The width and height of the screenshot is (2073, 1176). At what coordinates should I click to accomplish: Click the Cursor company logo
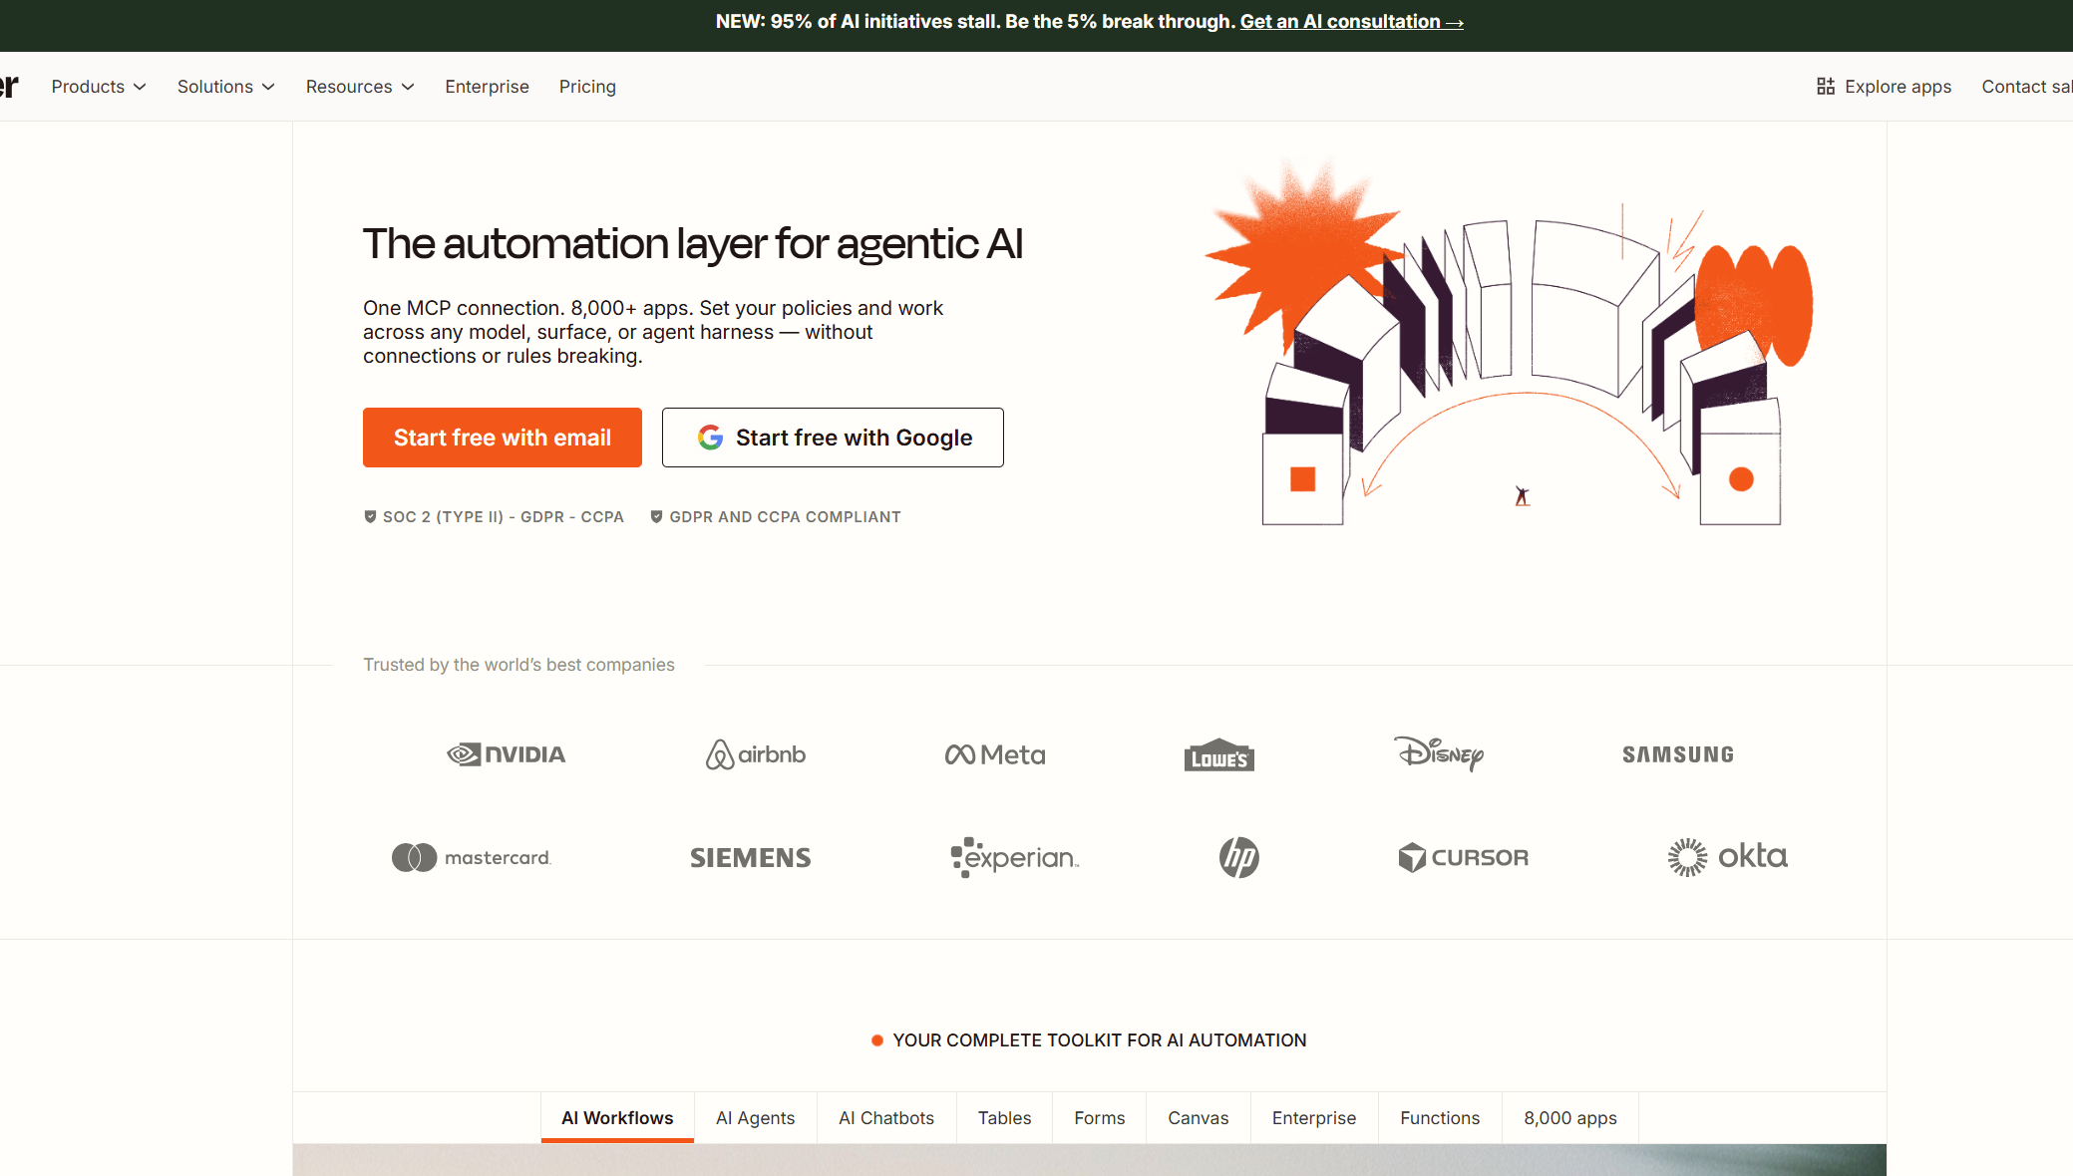tap(1464, 857)
